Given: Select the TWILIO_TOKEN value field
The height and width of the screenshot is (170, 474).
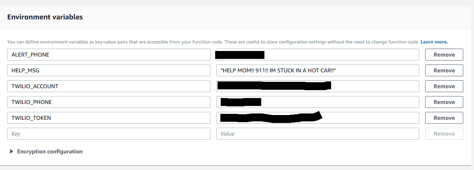Looking at the screenshot, I should click(318, 118).
